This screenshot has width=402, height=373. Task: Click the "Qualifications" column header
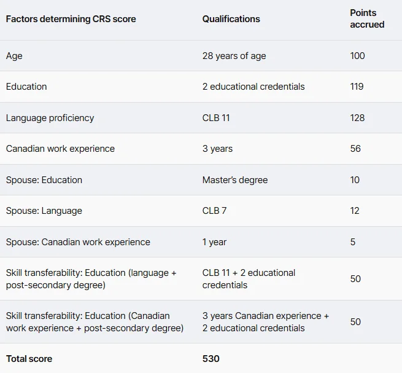coord(231,19)
